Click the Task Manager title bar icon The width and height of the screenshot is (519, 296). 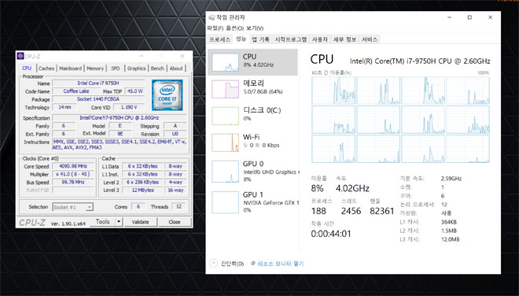click(212, 17)
